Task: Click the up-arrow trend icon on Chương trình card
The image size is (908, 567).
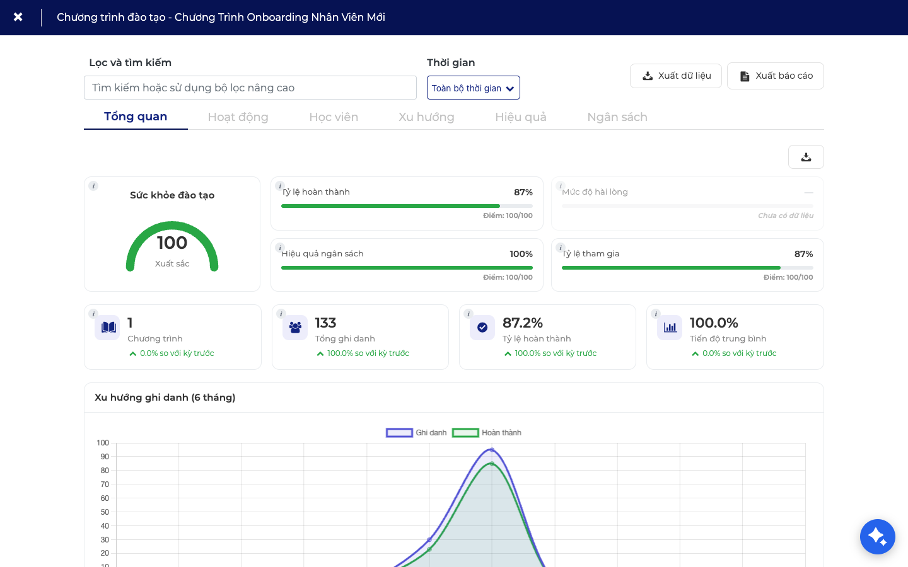Action: coord(132,354)
